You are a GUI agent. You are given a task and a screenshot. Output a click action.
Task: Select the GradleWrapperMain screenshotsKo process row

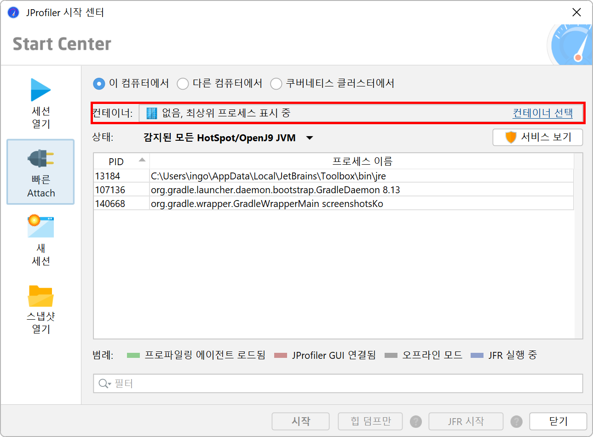pyautogui.click(x=334, y=203)
